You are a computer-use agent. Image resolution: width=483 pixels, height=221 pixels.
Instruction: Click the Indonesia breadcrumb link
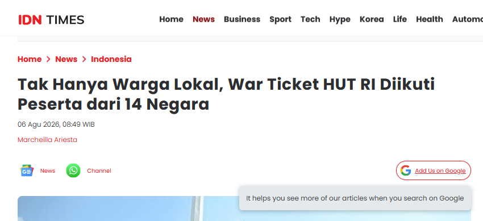pos(111,59)
